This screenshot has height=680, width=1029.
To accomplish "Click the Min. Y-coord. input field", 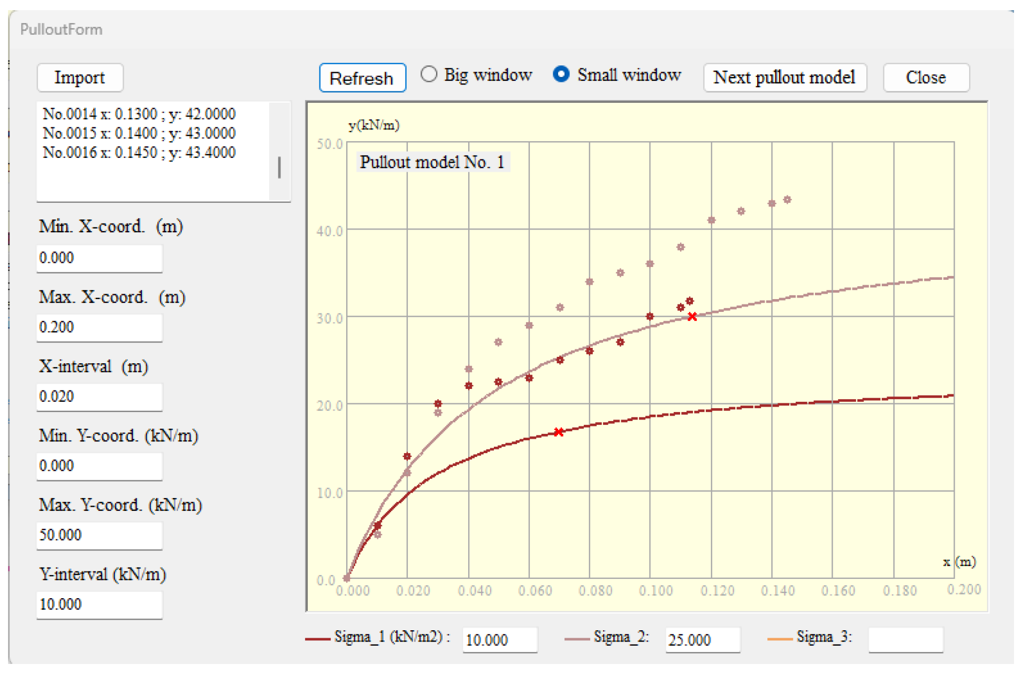I will [99, 466].
